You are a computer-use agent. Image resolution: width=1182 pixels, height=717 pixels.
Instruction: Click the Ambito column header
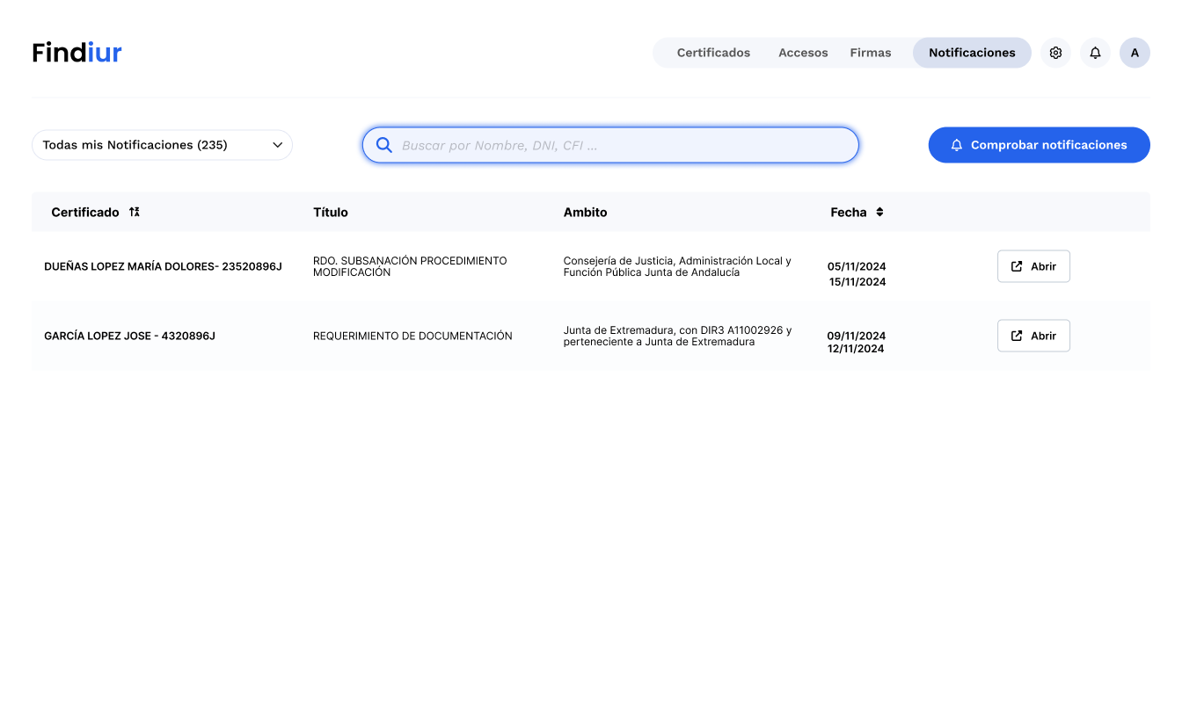(x=585, y=212)
